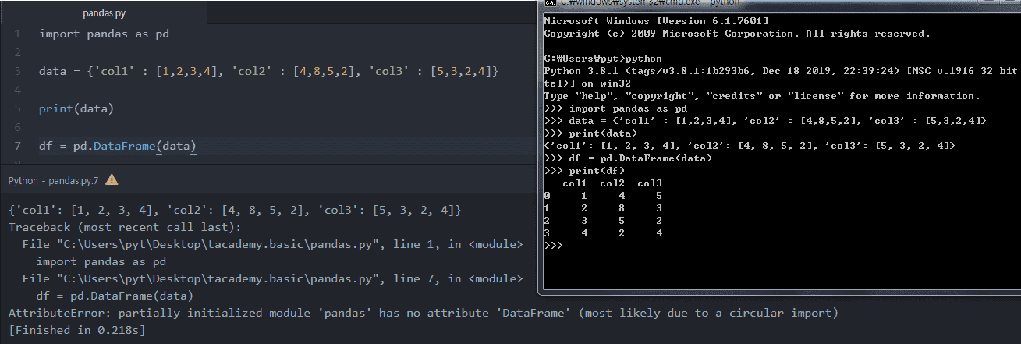The image size is (1021, 344).
Task: Click the 'col1 col2 col3' header row in console
Action: tap(612, 183)
